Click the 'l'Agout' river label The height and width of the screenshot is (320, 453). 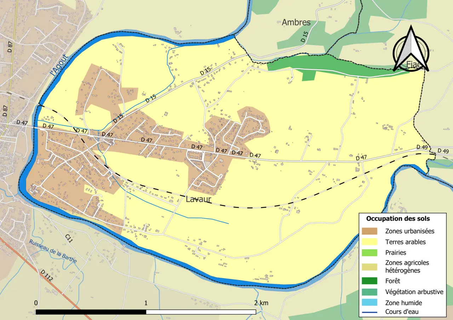(59, 65)
